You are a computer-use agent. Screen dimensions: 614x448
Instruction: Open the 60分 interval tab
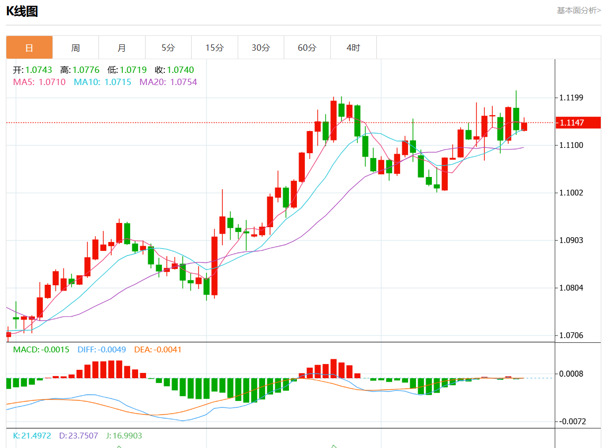tap(307, 48)
